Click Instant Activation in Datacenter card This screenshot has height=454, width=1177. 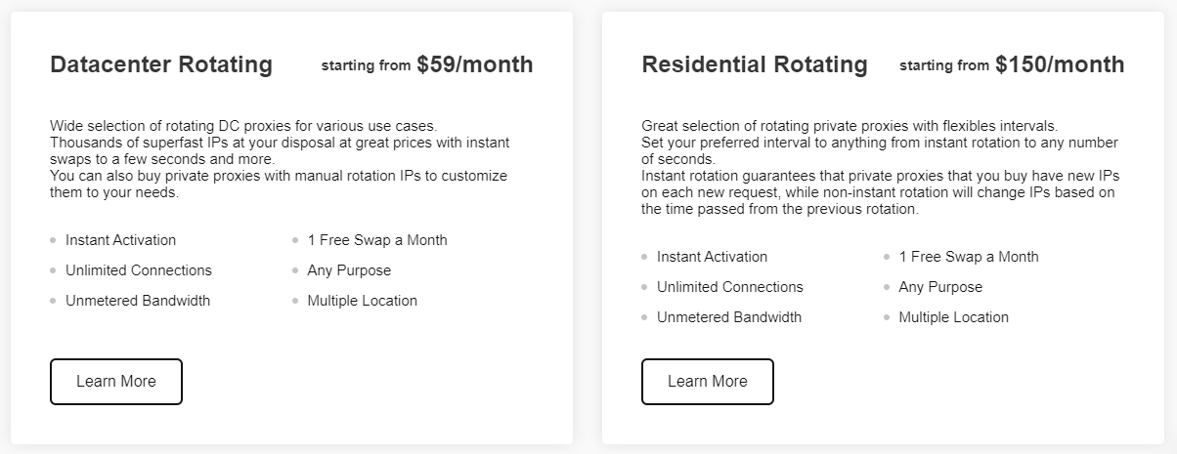pos(120,240)
